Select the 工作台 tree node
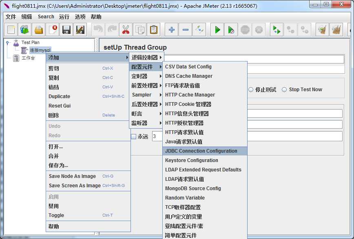Viewport: 354px width, 239px height. (28, 58)
